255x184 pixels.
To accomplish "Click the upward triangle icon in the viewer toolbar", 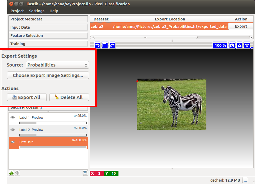I will point(240,45).
